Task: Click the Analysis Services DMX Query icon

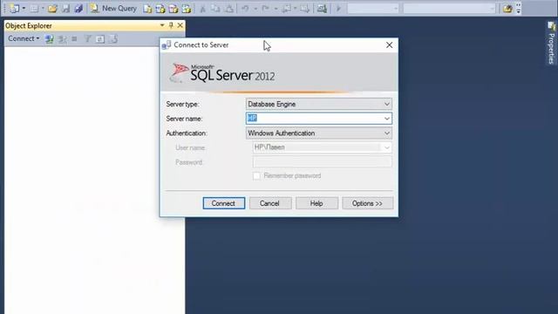Action: (174, 9)
